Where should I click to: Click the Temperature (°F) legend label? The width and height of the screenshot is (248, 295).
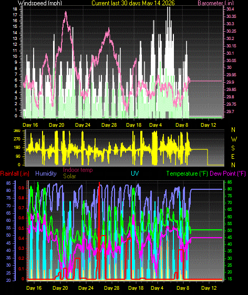tap(187, 174)
